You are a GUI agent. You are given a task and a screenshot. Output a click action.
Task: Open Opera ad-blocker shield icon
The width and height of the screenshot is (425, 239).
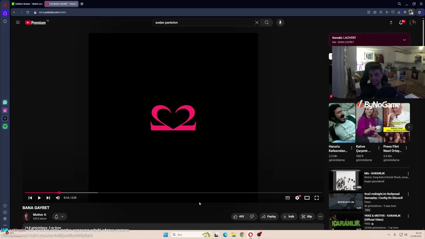tap(381, 12)
